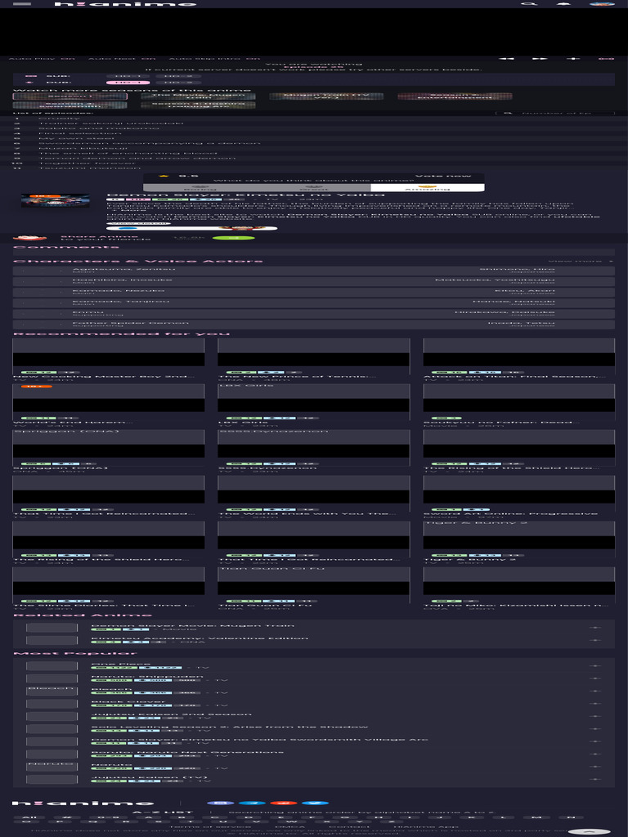Select the DUB HD-1 server
The image size is (628, 837).
click(128, 83)
